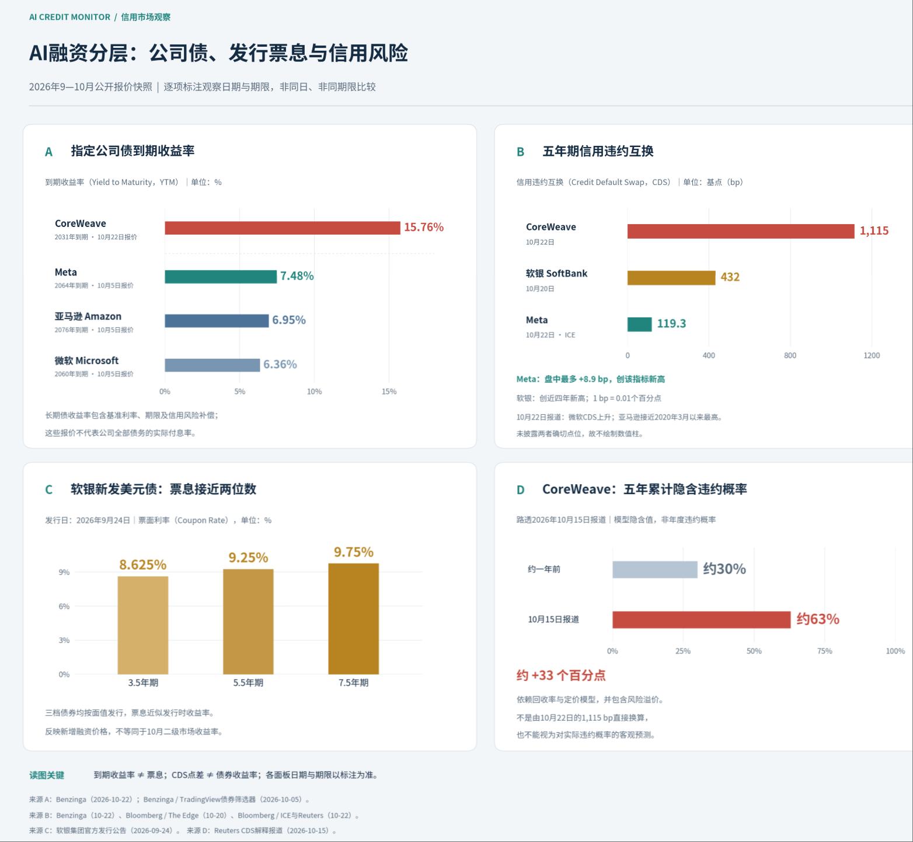Click the Meta 119.3 bp CDS bar
The image size is (913, 842).
pyautogui.click(x=640, y=324)
